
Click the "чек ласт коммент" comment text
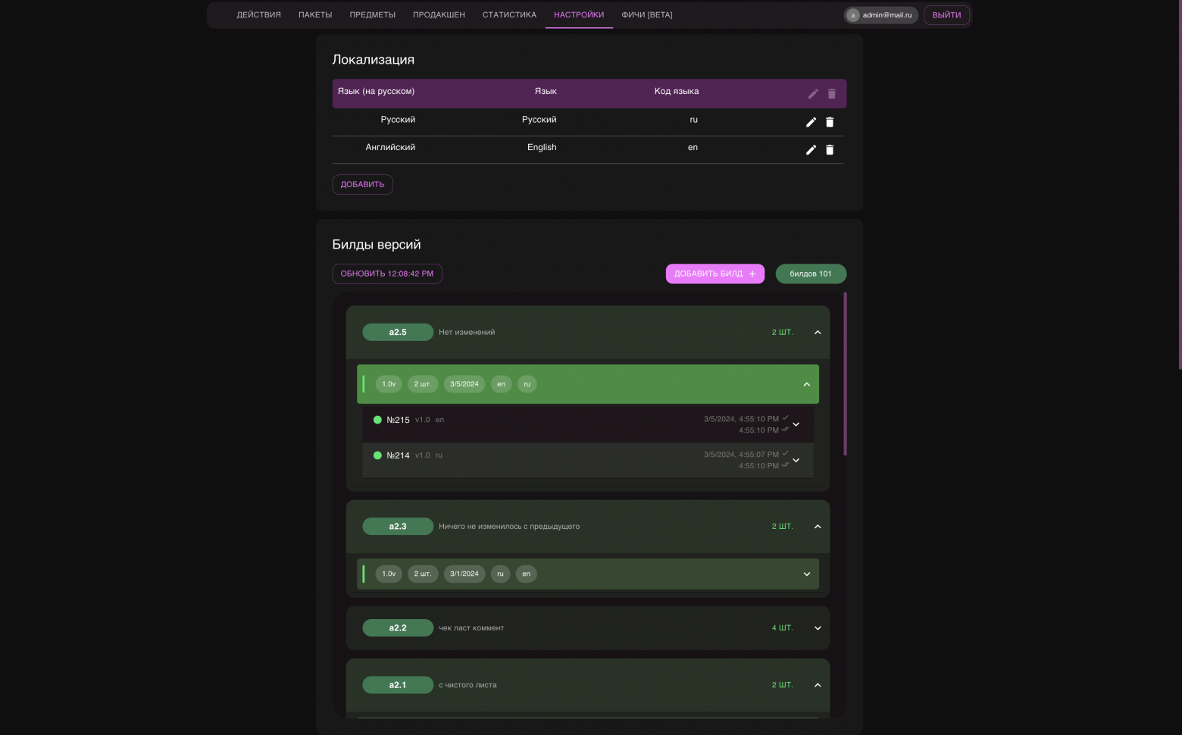tap(471, 628)
